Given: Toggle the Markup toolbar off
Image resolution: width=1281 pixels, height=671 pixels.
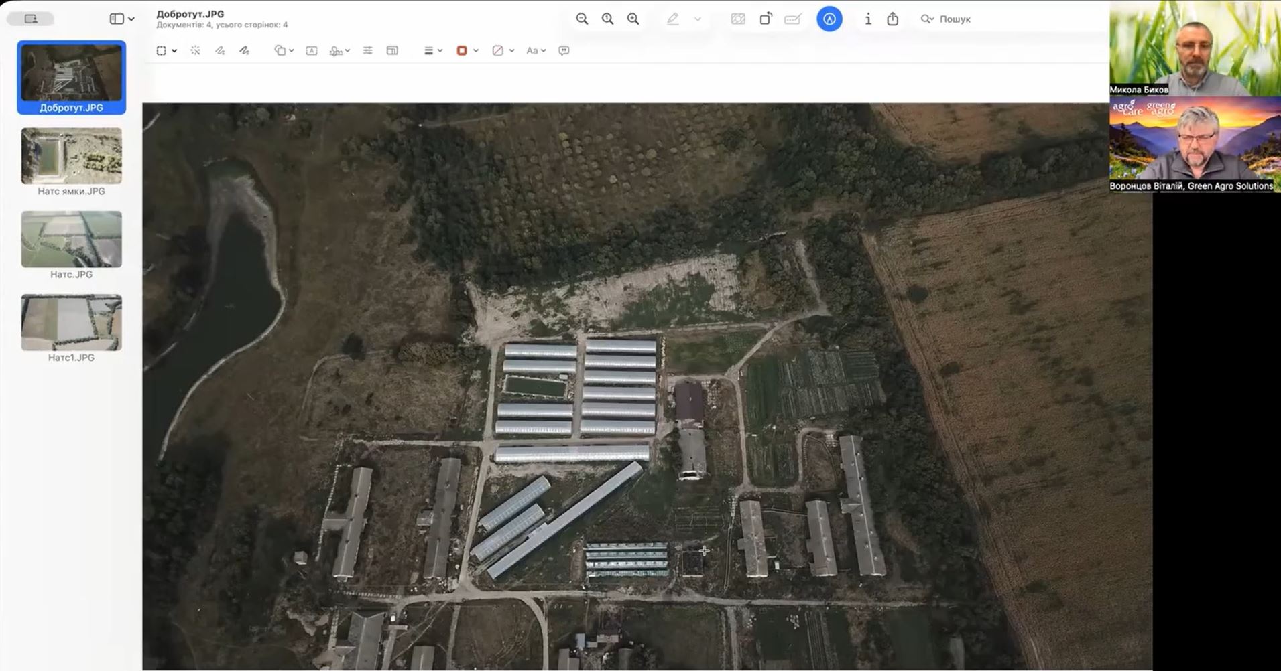Looking at the screenshot, I should coord(829,19).
